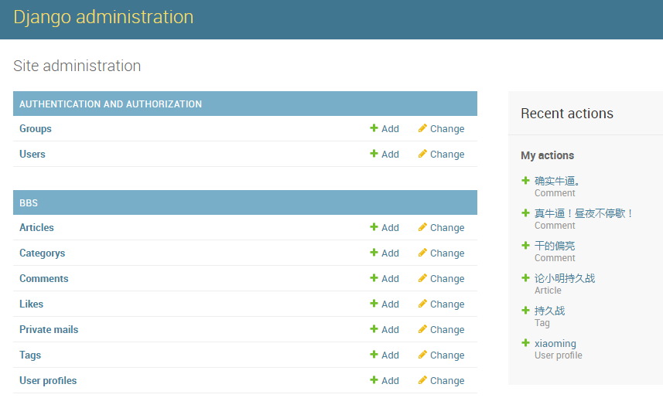Screen dimensions: 663x408
Task: Open recent comment 干的漂亮
Action: (555, 246)
